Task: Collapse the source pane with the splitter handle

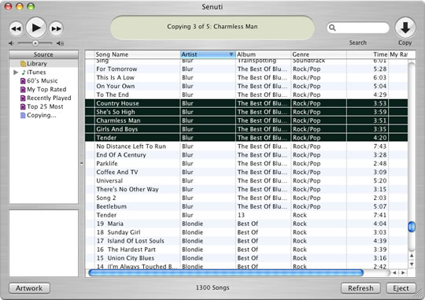Action: (x=82, y=163)
